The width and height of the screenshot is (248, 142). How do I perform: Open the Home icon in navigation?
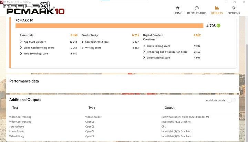178,8
